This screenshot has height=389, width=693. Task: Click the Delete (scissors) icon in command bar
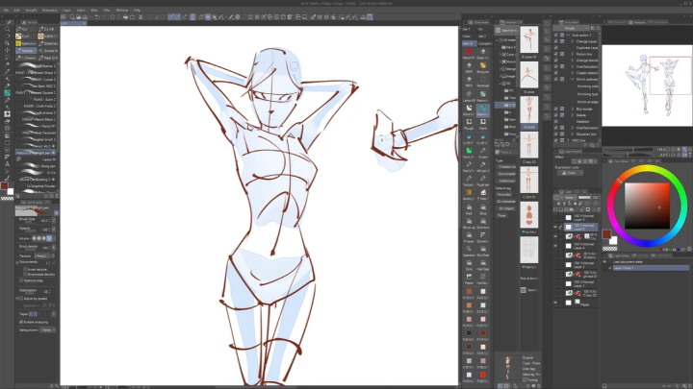click(141, 17)
